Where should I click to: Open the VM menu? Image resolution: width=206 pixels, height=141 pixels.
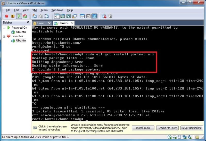pos(35,10)
